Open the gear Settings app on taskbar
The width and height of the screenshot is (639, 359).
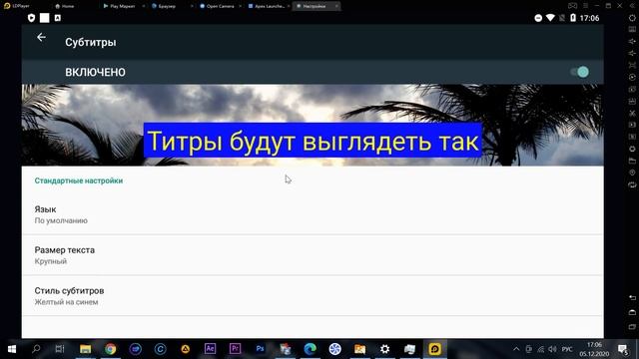pos(384,349)
